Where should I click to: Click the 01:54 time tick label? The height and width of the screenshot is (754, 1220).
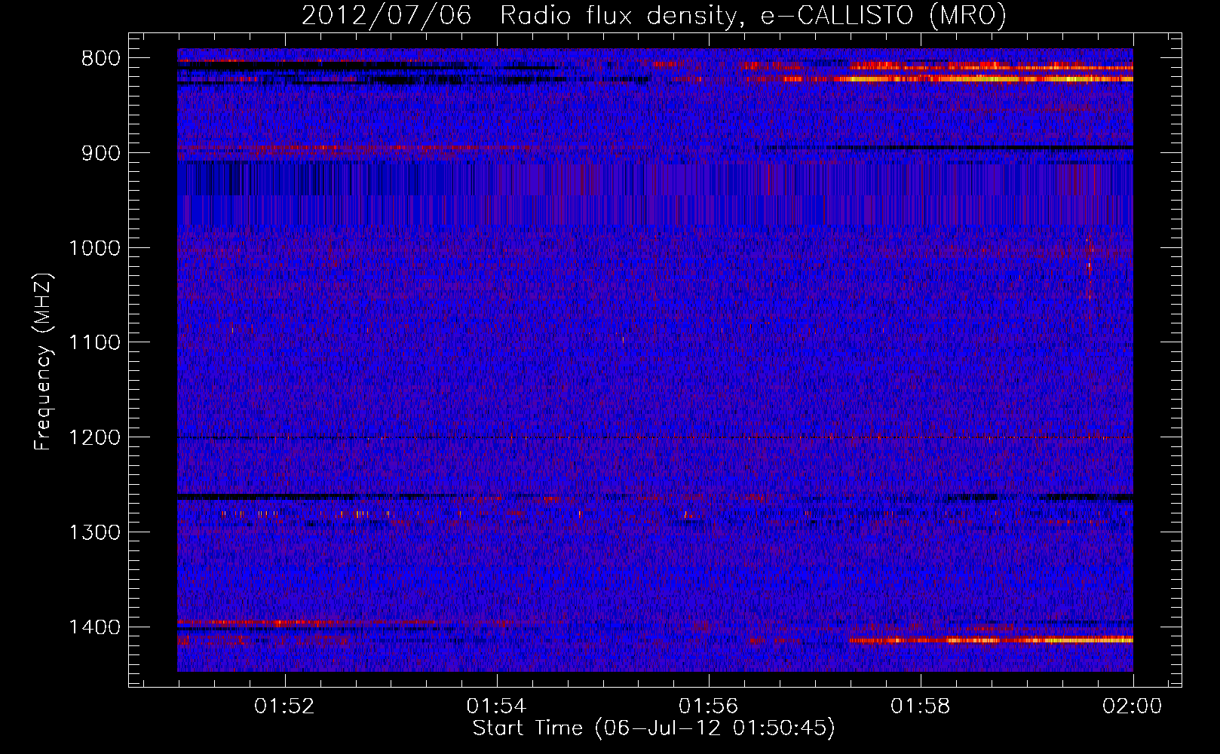tap(496, 706)
